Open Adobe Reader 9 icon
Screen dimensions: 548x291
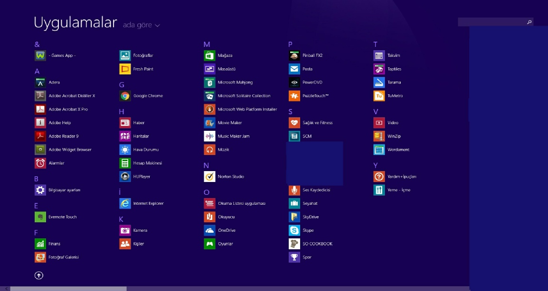pos(40,136)
